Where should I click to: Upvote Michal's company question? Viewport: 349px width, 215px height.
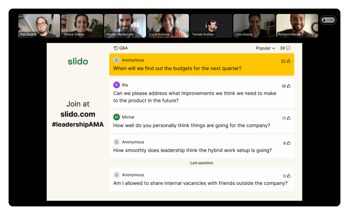click(287, 118)
